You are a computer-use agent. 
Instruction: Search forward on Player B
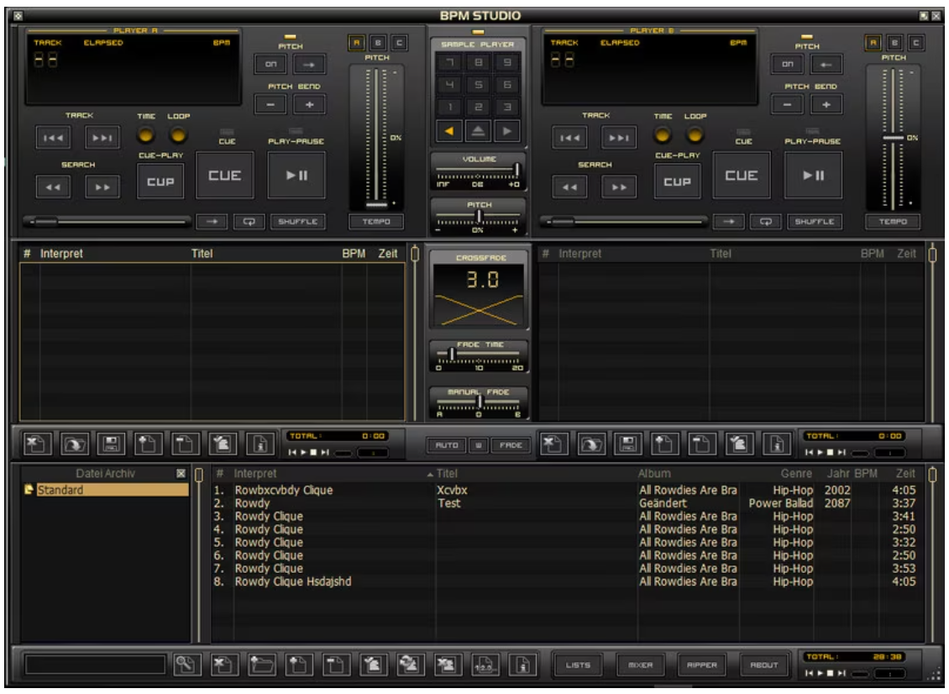pyautogui.click(x=619, y=187)
